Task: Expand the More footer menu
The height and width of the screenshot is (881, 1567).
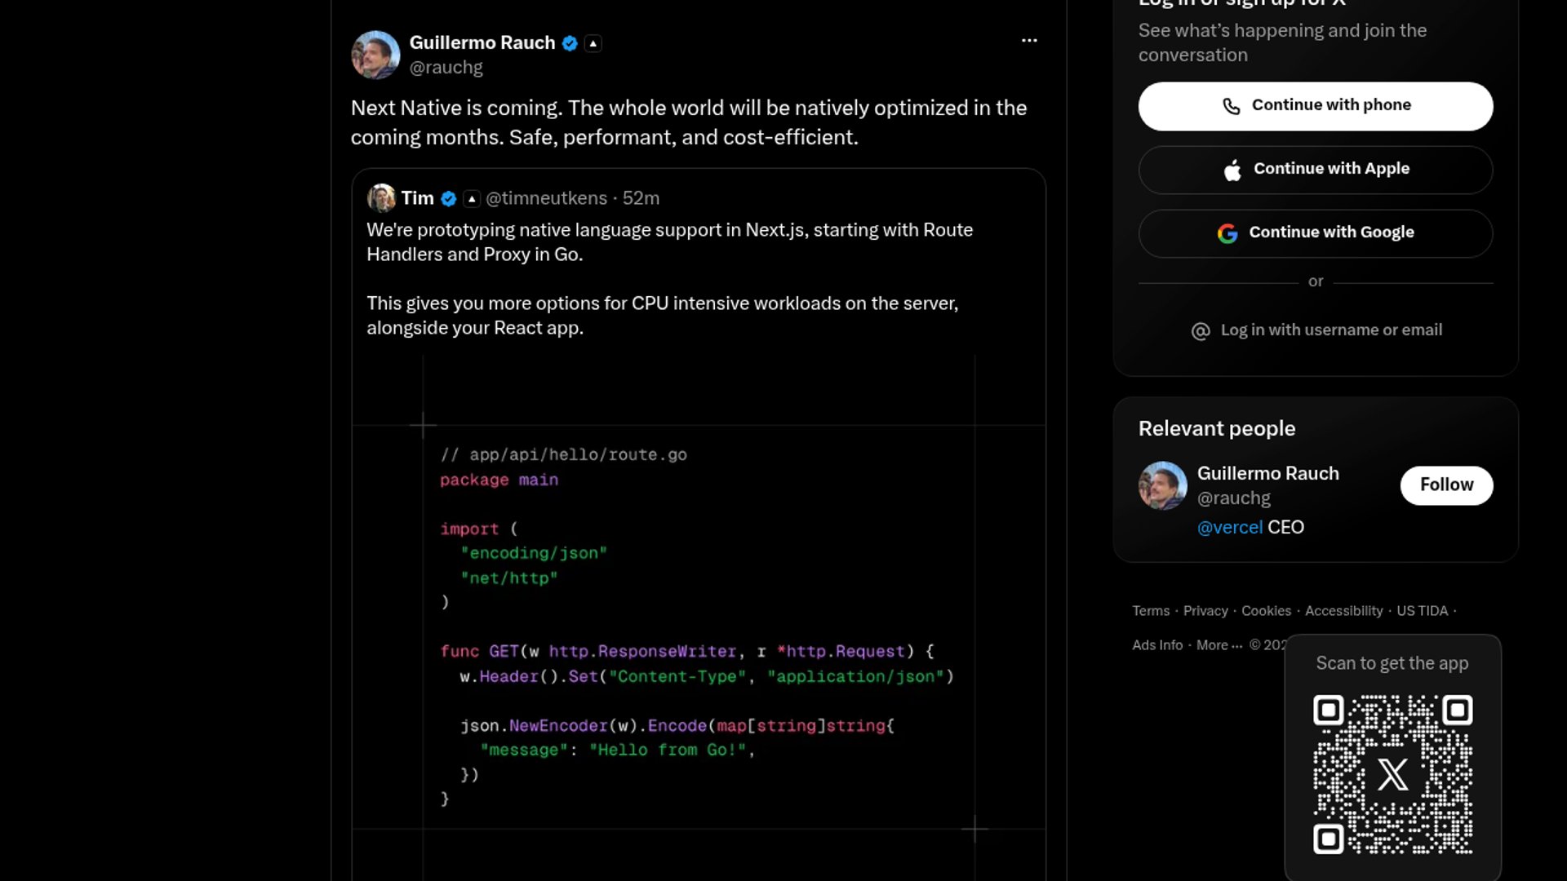Action: (x=1219, y=645)
